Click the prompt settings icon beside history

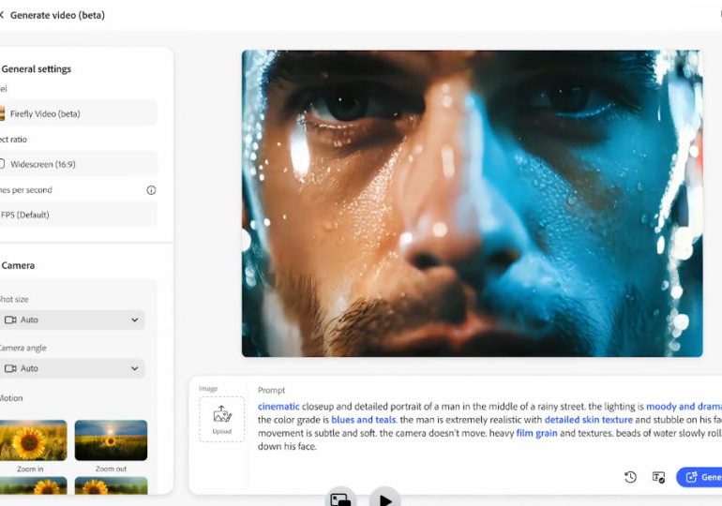pyautogui.click(x=658, y=477)
